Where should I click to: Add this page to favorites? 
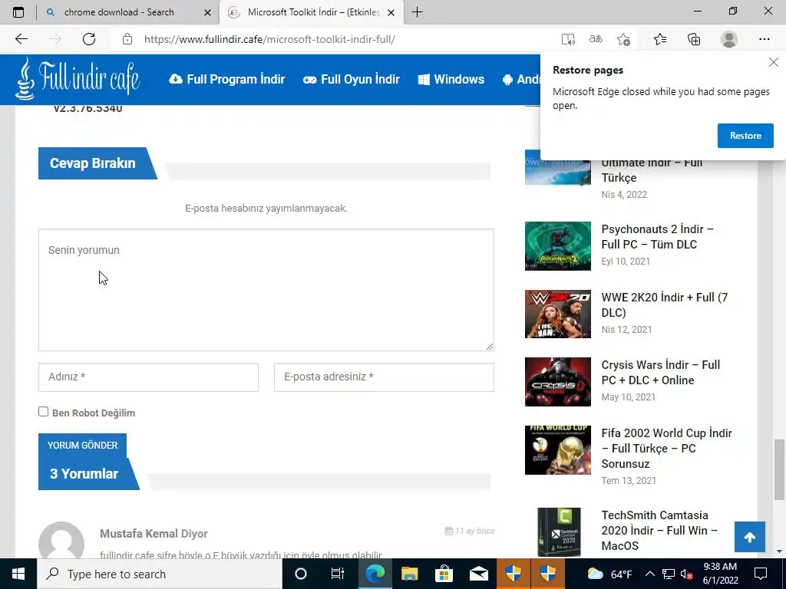(x=623, y=39)
